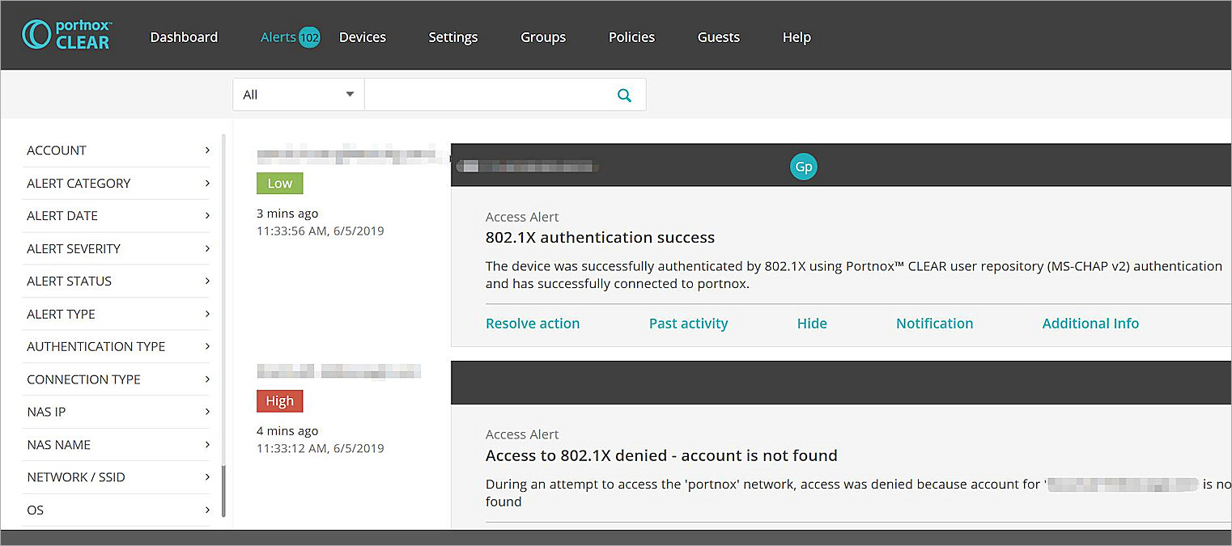Select the red High severity badge
Viewport: 1232px width, 546px height.
279,400
